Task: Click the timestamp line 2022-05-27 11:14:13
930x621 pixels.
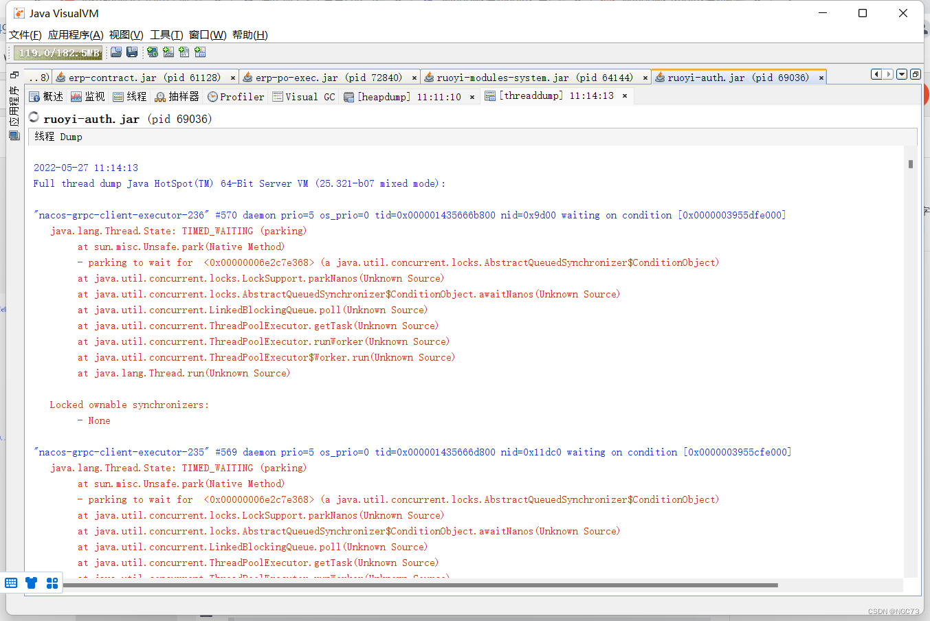Action: pos(86,168)
